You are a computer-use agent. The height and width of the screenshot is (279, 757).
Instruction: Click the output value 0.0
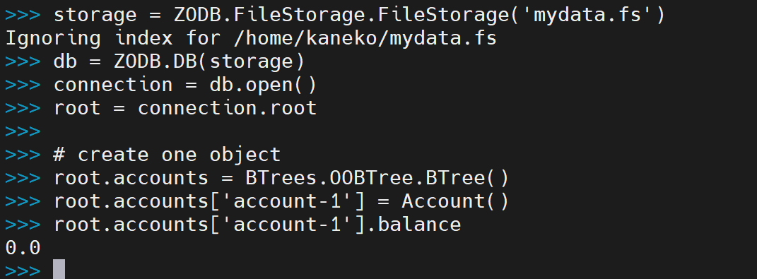[23, 248]
